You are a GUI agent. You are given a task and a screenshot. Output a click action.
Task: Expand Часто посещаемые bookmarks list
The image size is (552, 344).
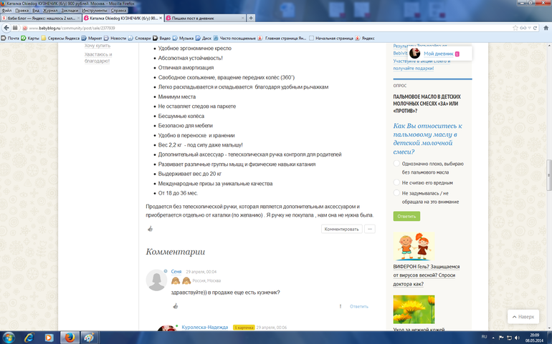coord(234,38)
